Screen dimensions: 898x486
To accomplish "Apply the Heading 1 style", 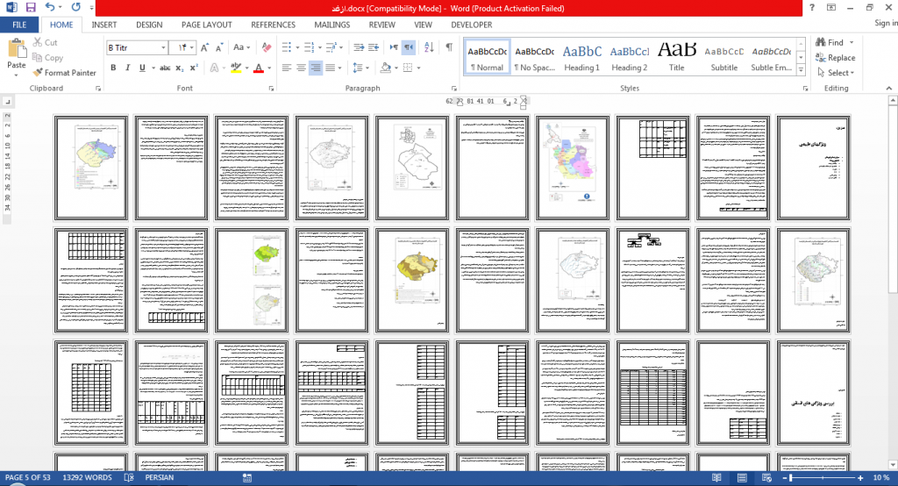I will [x=582, y=57].
